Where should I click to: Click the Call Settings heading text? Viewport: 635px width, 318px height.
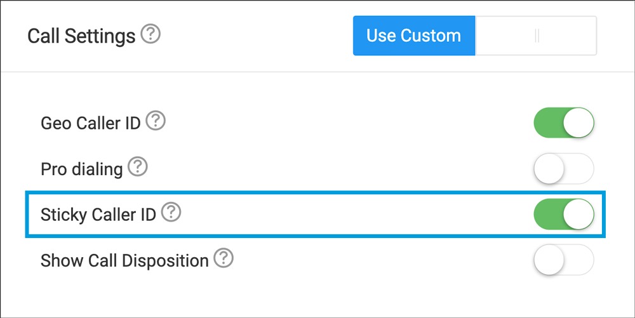pos(81,36)
